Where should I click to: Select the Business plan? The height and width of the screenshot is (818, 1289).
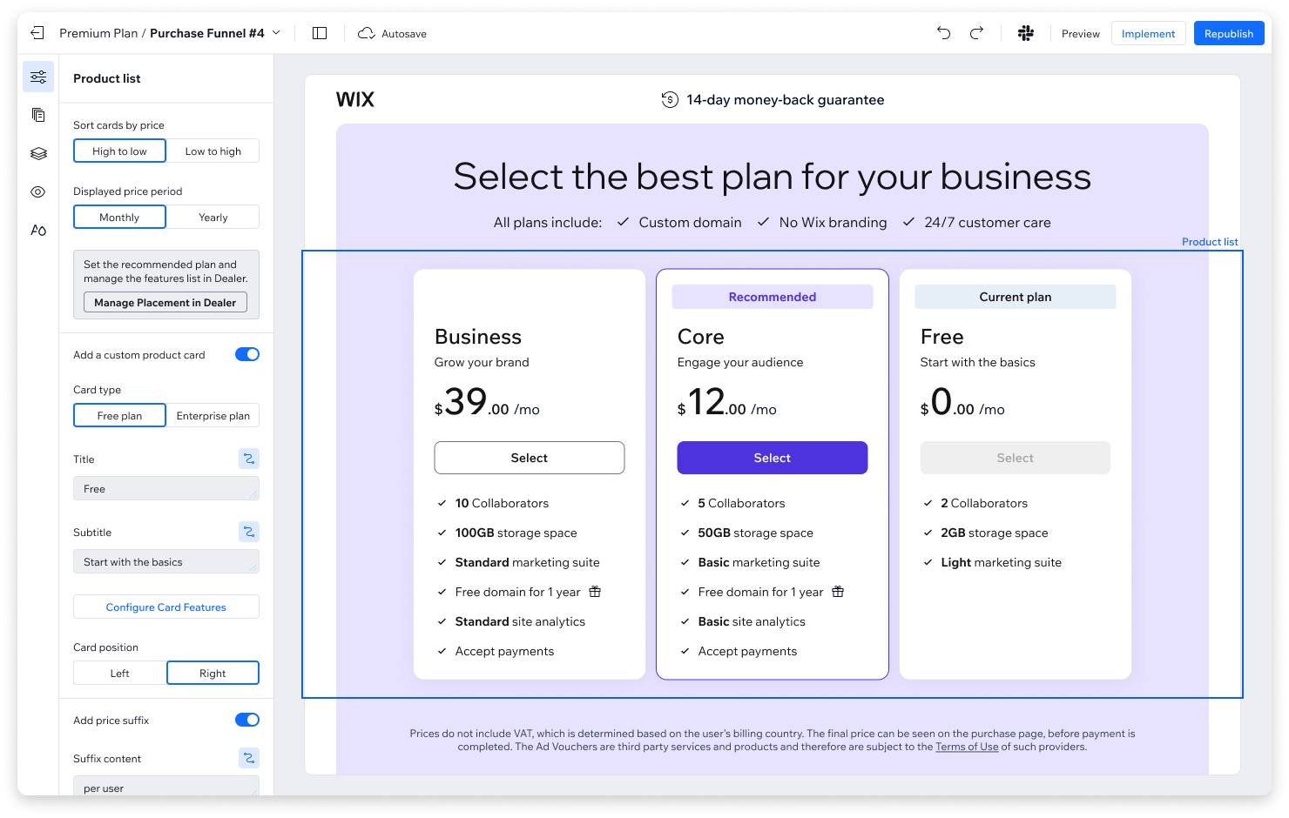pos(530,458)
